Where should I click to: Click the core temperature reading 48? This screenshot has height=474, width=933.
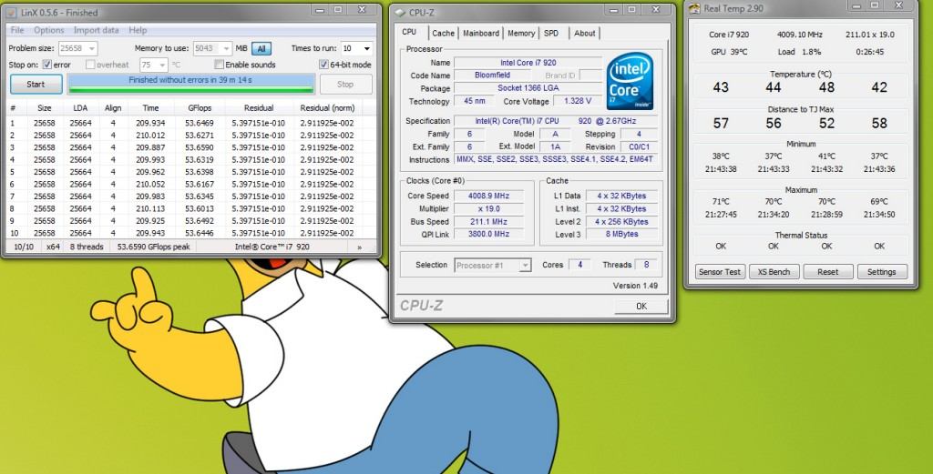click(826, 87)
